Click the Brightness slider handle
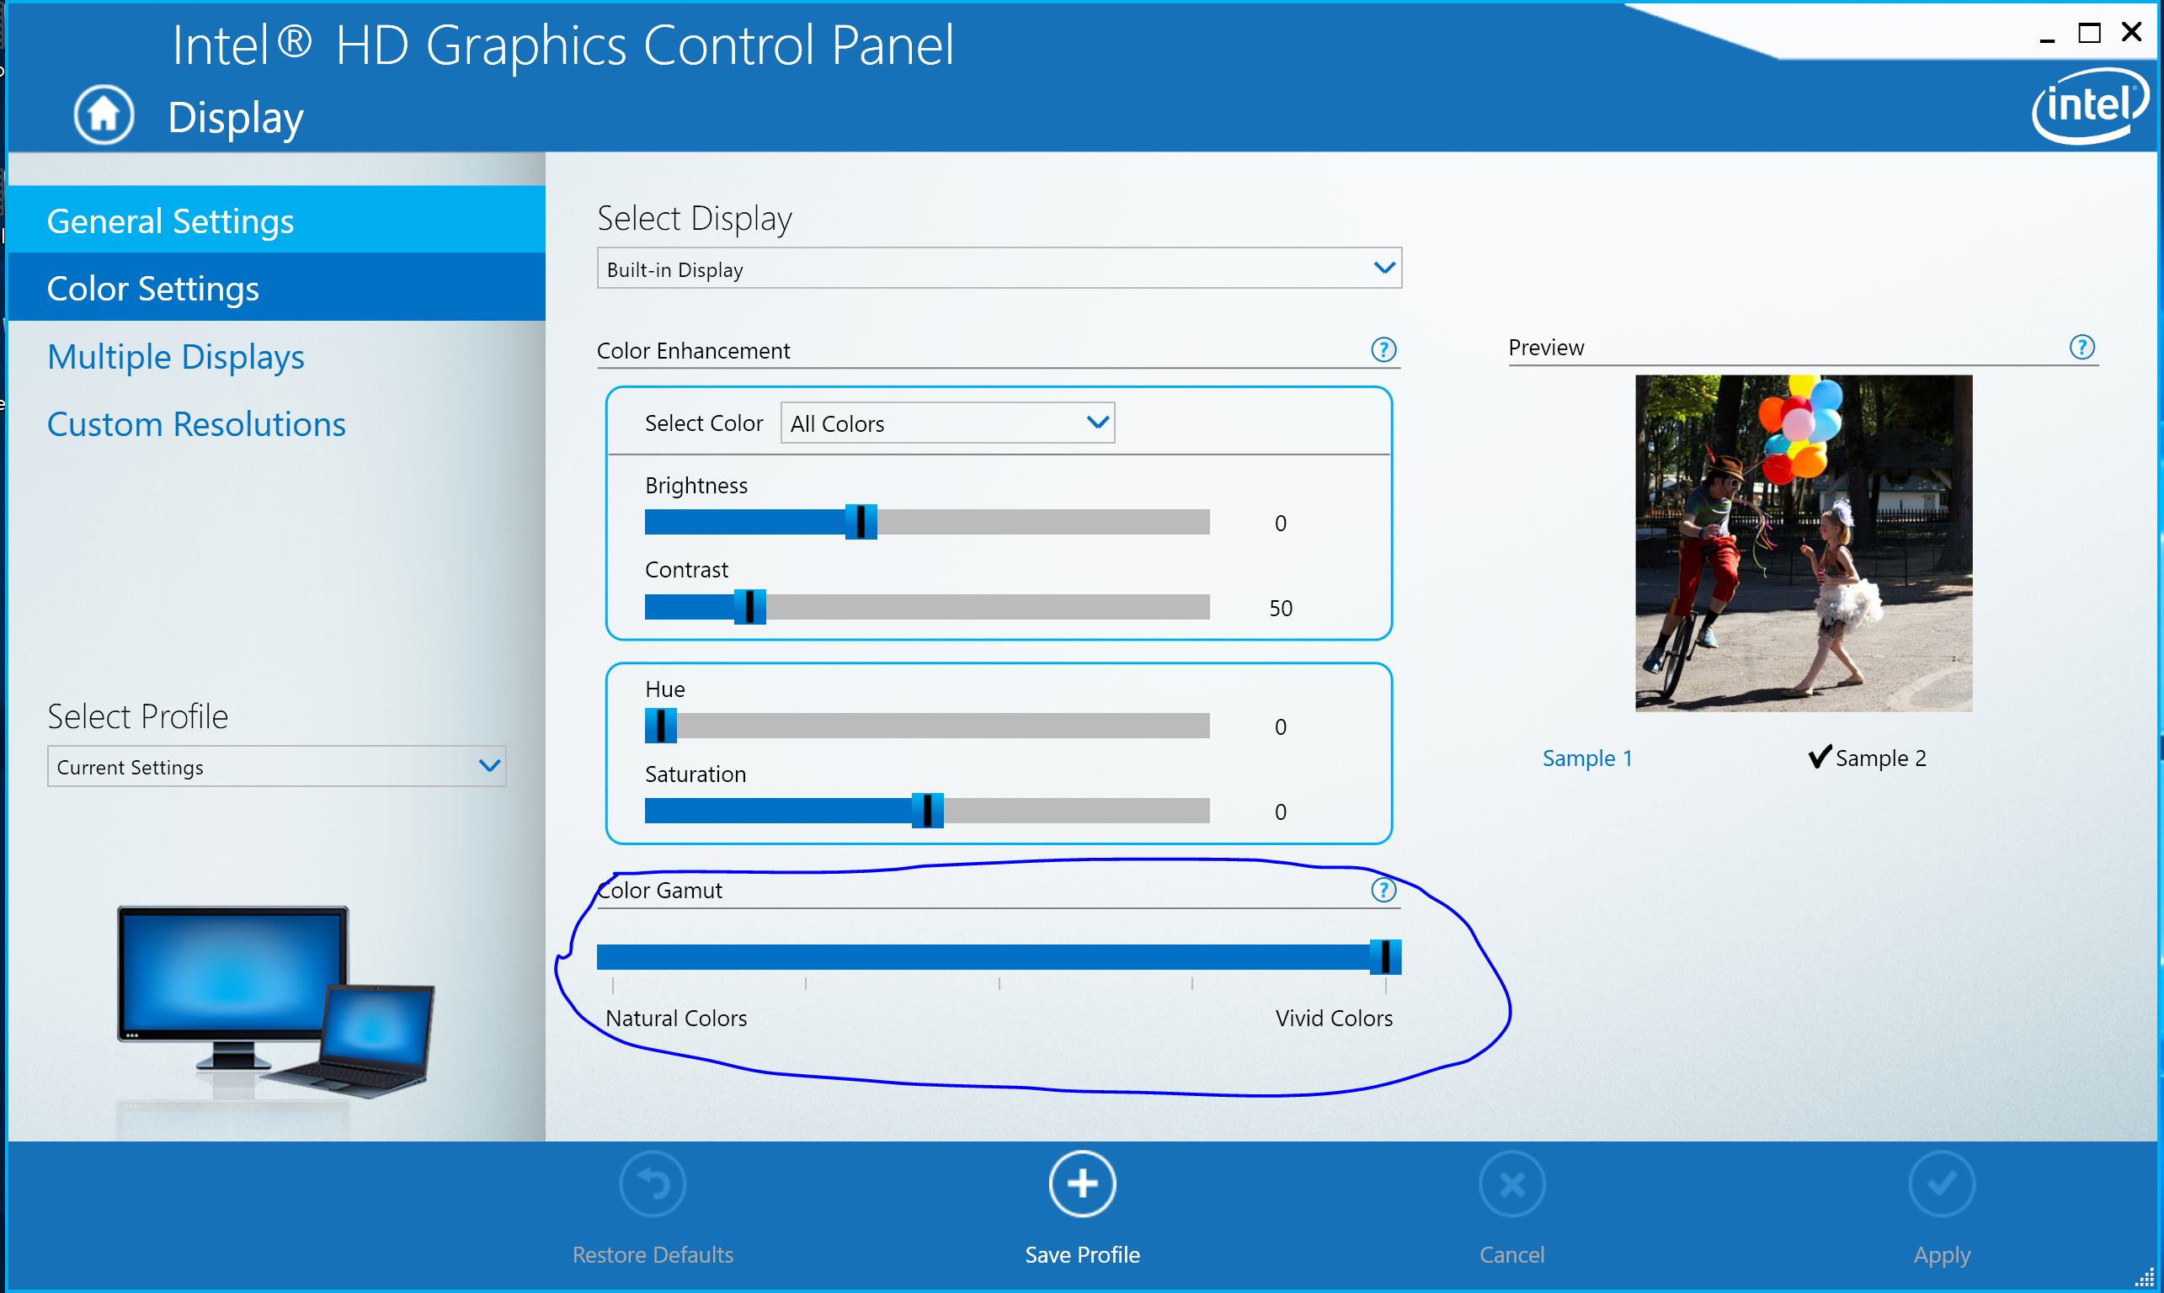The width and height of the screenshot is (2164, 1293). 861,522
